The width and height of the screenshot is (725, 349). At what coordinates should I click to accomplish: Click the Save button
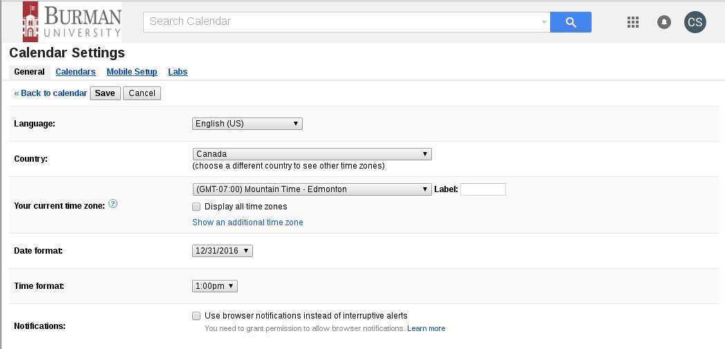click(105, 93)
